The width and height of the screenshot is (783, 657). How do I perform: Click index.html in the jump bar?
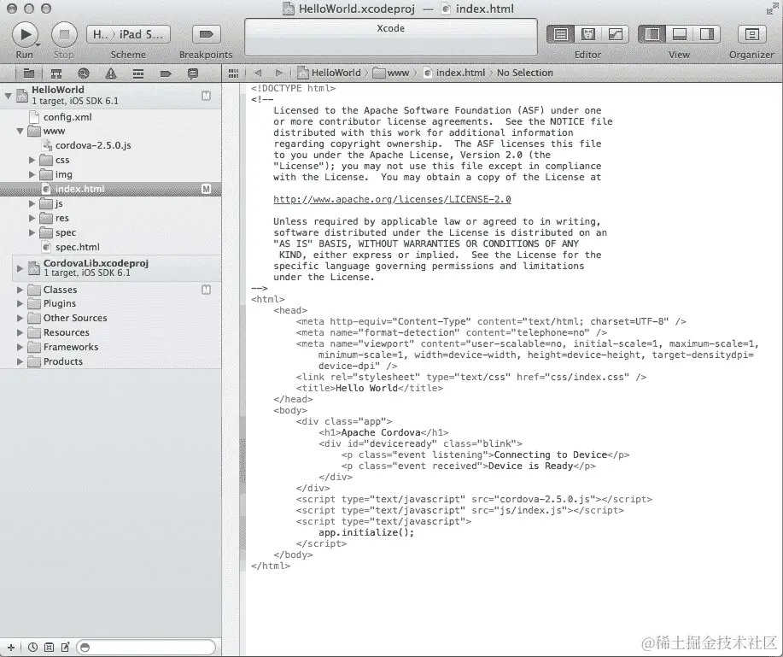[x=455, y=73]
